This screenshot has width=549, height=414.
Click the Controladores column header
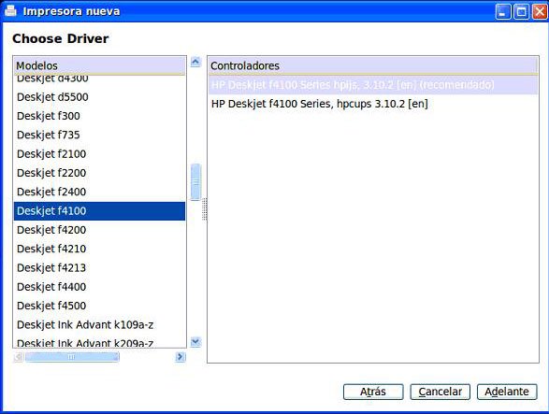click(x=373, y=65)
